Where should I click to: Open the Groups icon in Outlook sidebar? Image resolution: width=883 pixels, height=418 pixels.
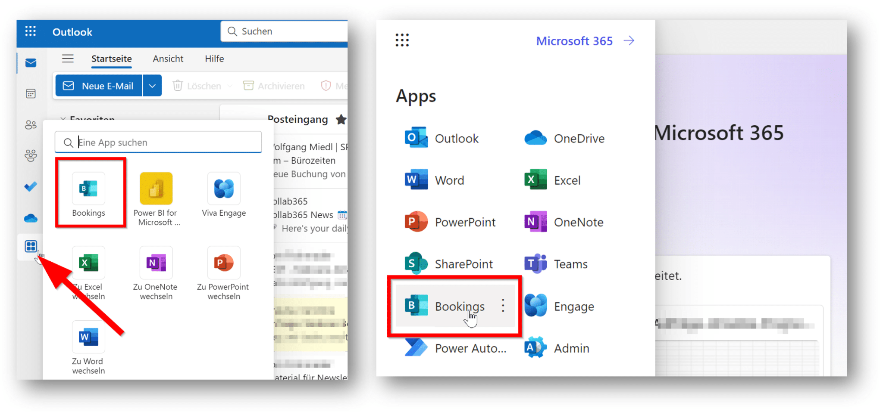31,155
